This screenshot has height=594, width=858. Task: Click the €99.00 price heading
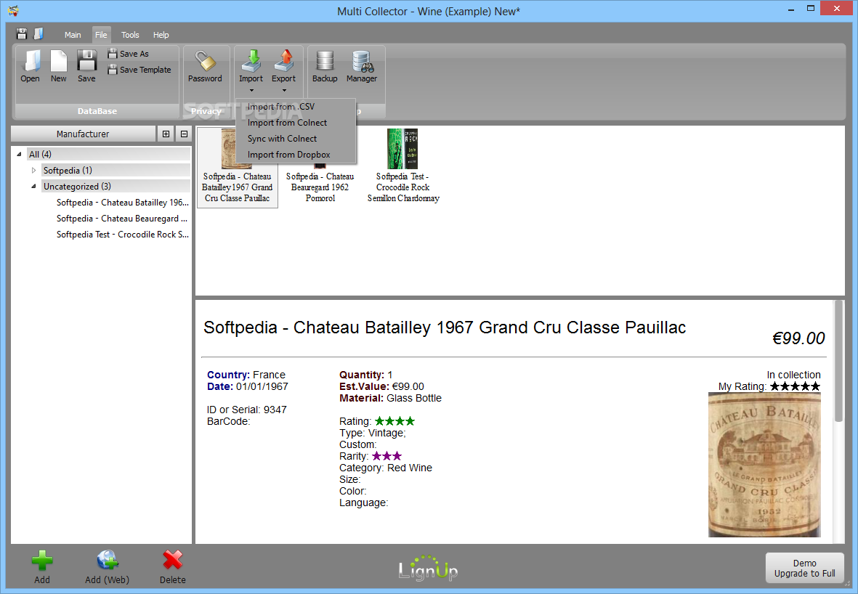coord(798,338)
